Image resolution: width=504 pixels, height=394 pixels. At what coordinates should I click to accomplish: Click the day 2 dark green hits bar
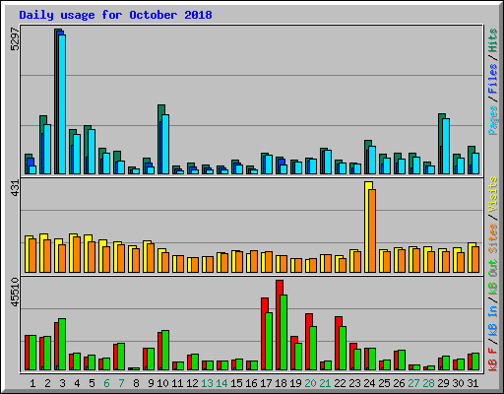click(41, 145)
